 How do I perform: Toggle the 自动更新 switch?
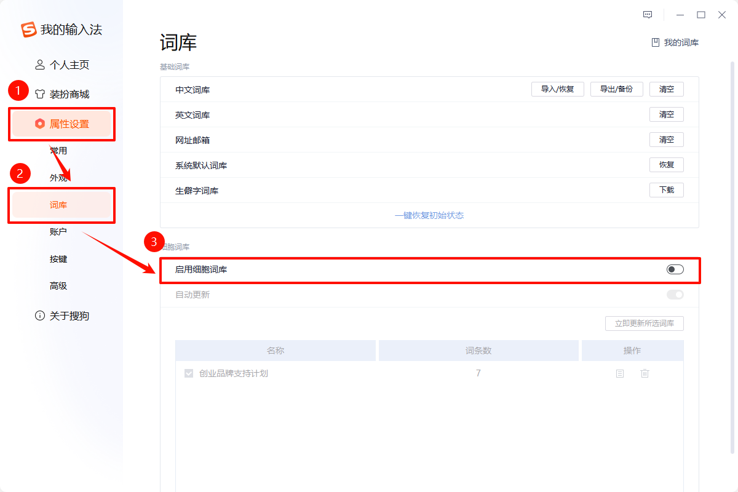tap(675, 295)
